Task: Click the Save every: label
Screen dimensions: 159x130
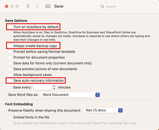Action: pos(22,87)
